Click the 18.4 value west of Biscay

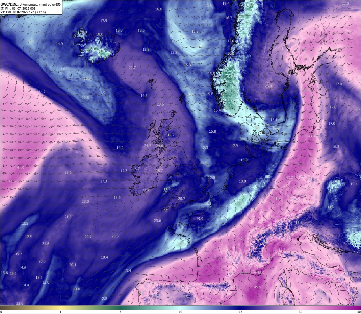point(104,257)
